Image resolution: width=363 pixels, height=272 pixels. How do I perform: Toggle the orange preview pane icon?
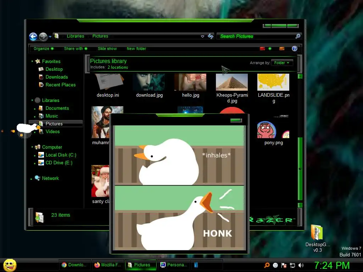(282, 49)
